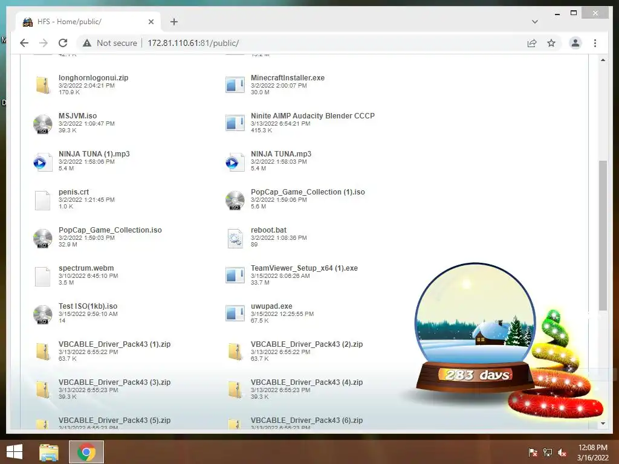
Task: Click the scrollbar down arrow
Action: [x=603, y=424]
